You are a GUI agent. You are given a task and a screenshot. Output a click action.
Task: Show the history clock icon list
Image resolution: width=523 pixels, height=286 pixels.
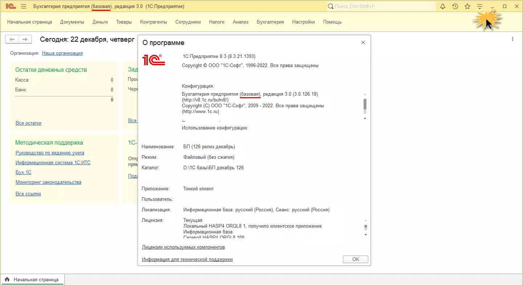[x=455, y=7]
